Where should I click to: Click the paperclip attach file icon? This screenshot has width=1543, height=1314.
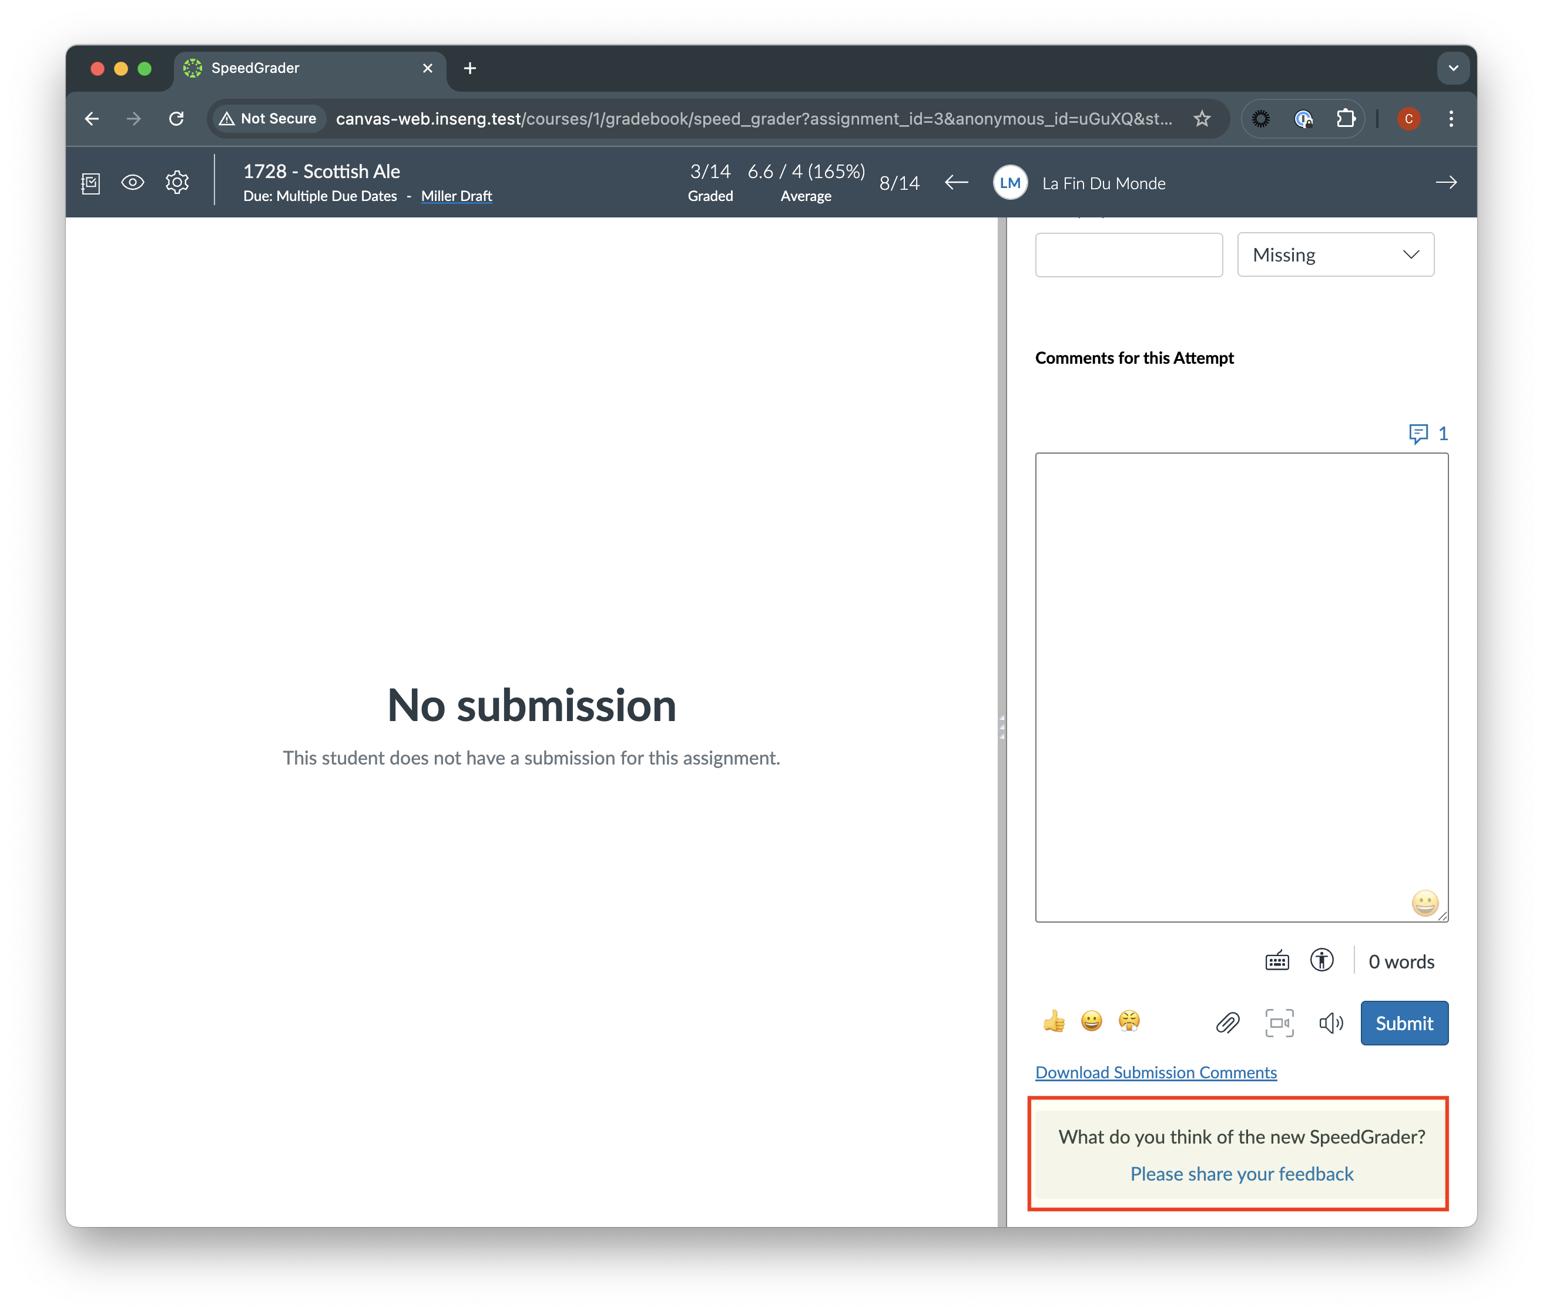[x=1227, y=1023]
